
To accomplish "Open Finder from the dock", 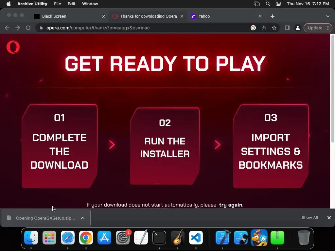I will coord(31,238).
